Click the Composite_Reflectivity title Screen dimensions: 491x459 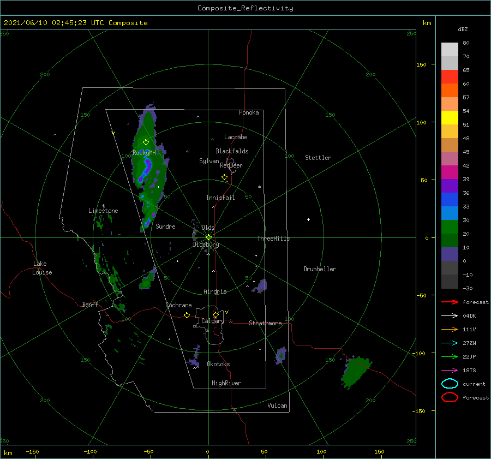point(245,8)
